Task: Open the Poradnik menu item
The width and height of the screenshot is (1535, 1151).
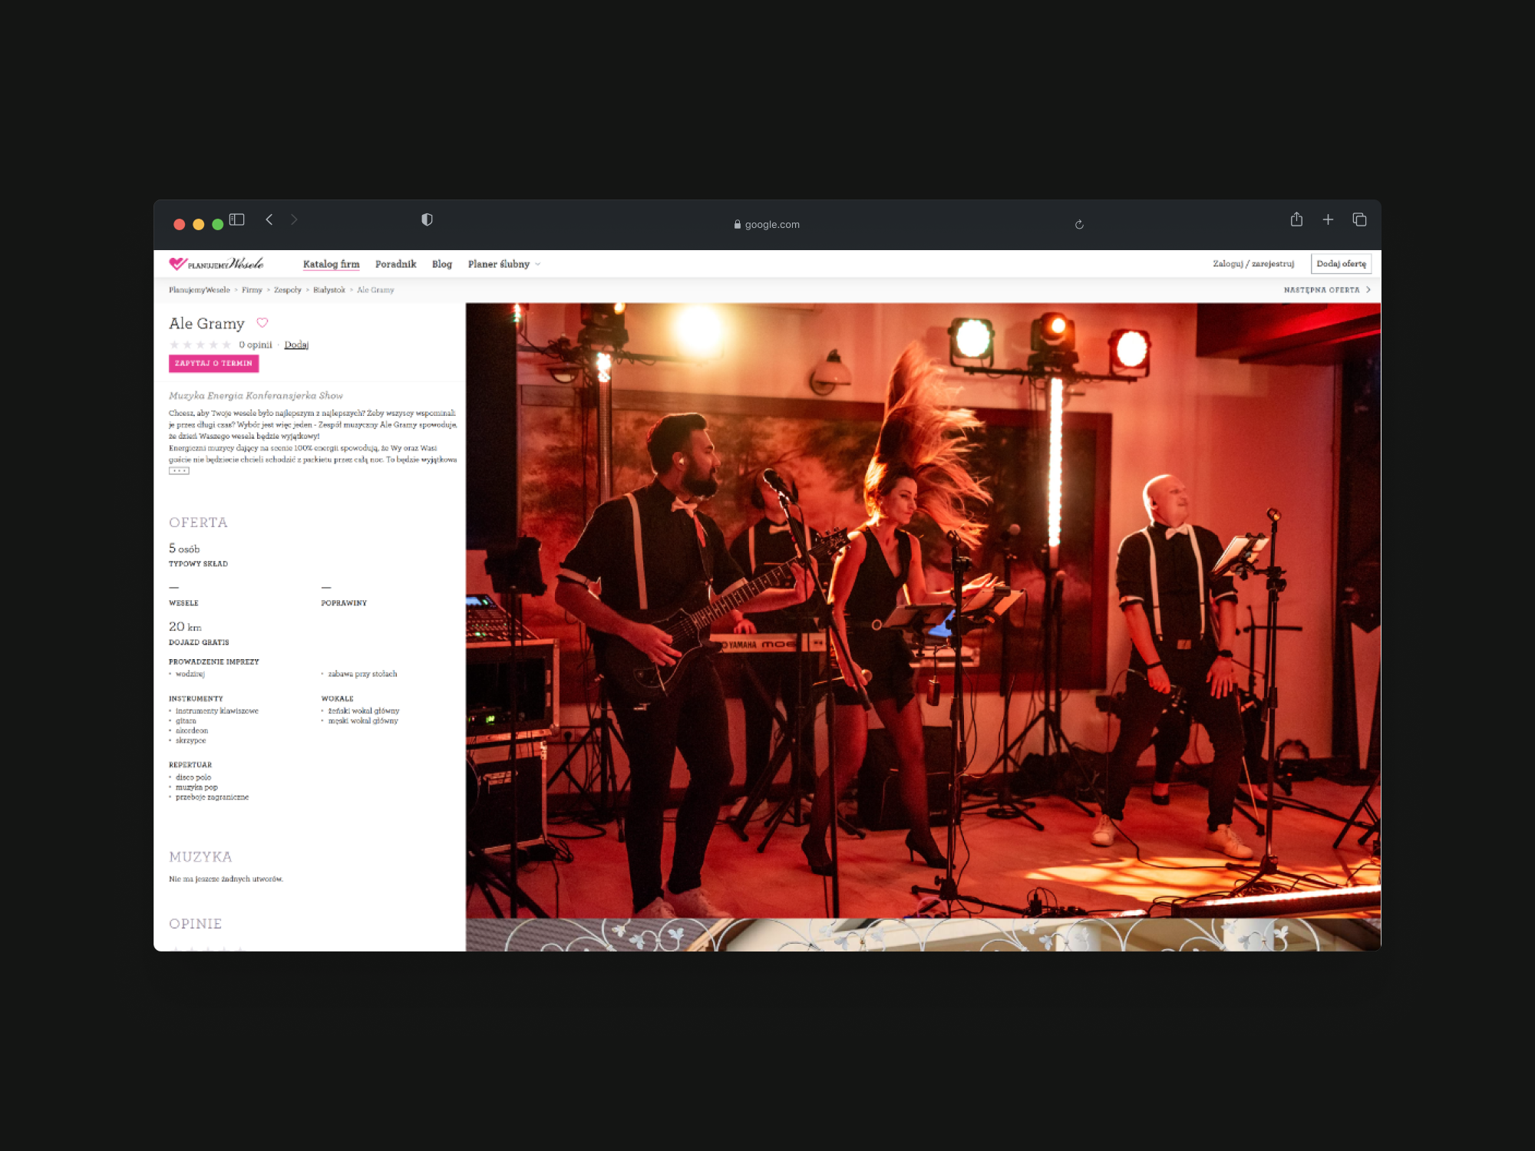Action: [x=395, y=264]
